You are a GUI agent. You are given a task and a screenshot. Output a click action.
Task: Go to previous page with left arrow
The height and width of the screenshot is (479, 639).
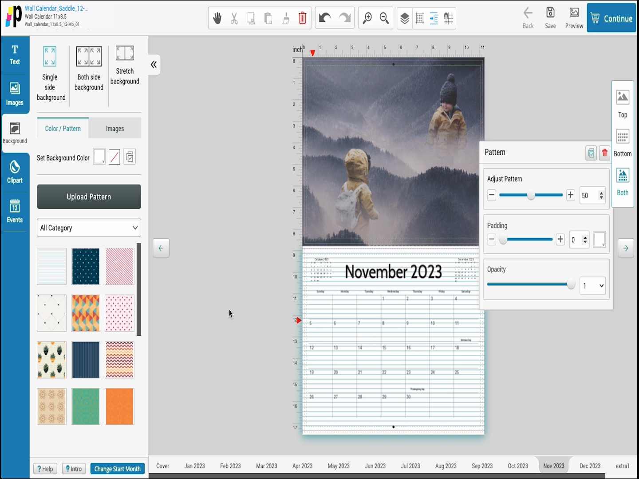tap(161, 248)
